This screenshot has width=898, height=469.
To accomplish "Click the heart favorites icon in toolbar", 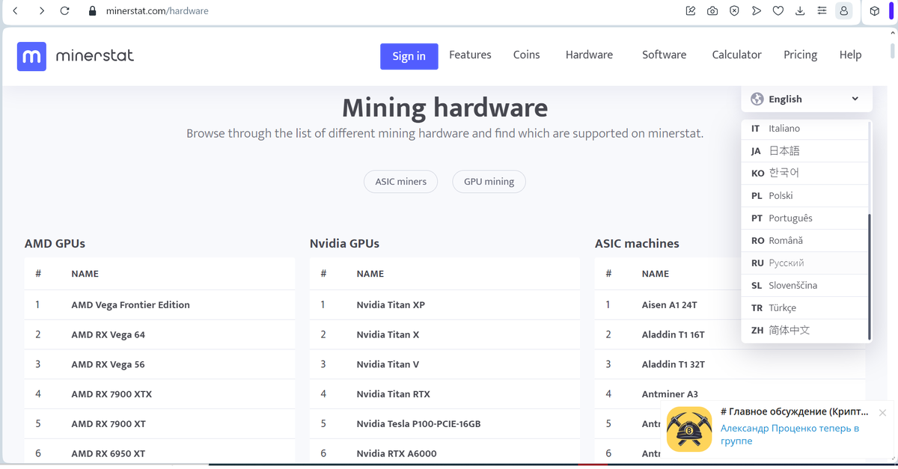I will (x=778, y=10).
